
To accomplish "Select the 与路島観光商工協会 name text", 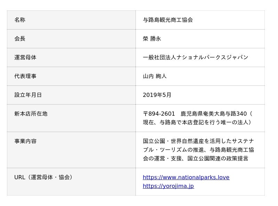I will click(168, 20).
